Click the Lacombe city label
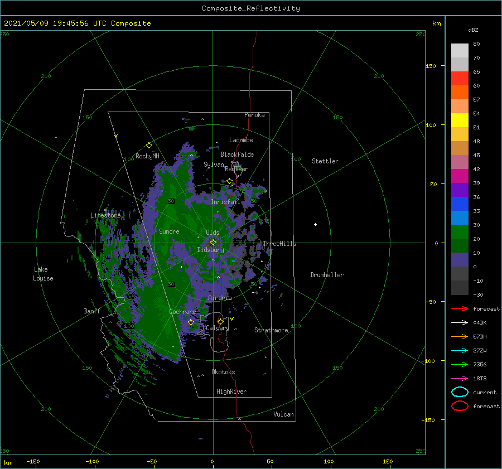The height and width of the screenshot is (469, 502). 241,140
